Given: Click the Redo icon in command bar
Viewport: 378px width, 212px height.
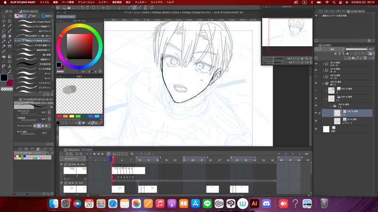Looking at the screenshot, I should 87,8.
